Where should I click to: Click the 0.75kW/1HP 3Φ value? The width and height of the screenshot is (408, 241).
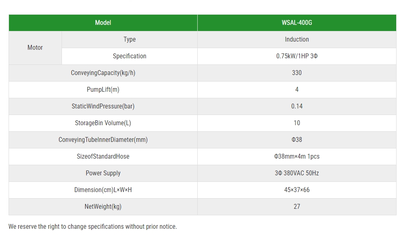click(297, 56)
